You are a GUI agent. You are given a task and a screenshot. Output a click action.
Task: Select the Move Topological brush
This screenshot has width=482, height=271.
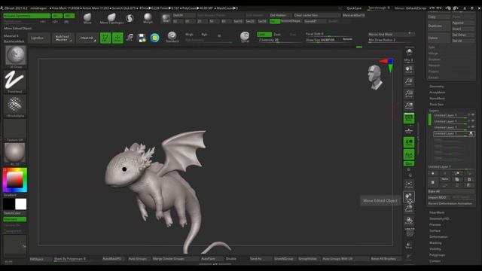point(111,18)
